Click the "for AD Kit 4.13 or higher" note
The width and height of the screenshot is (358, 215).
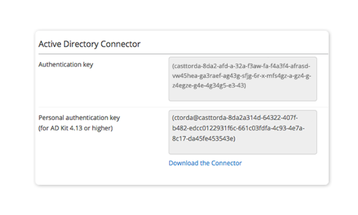pyautogui.click(x=76, y=128)
